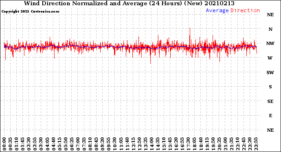281x152 pixels.
Task: Click the 'Direction' legend label
Action: [245, 11]
